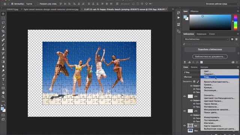This screenshot has height=135, width=240.
Task: Toggle Quick Mask mode in toolbar
Action: tap(3, 115)
